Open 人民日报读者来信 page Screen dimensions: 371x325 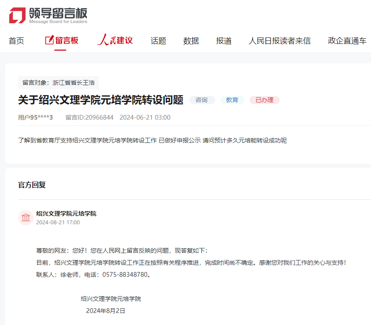click(x=280, y=40)
